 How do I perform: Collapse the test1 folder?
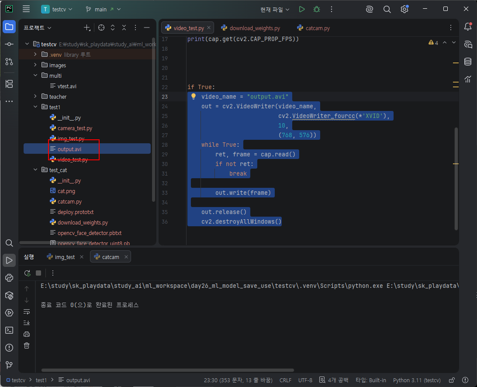[35, 107]
